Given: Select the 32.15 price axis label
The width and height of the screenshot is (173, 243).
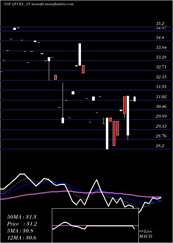Looking at the screenshot, I should click(x=161, y=77).
